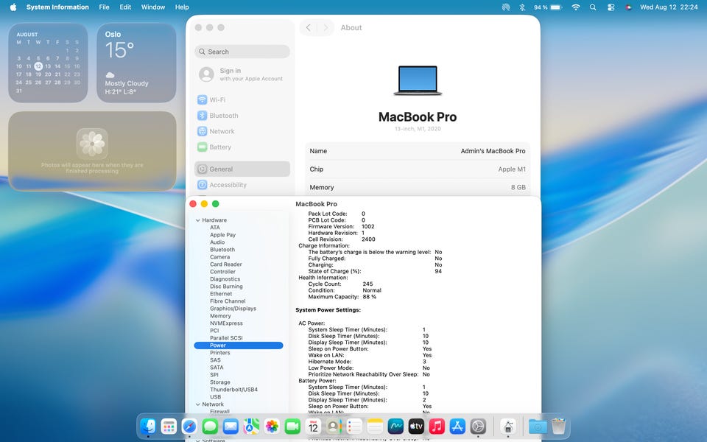Screen dimensions: 707x442
Task: Open the Apple menu
Action: point(13,7)
